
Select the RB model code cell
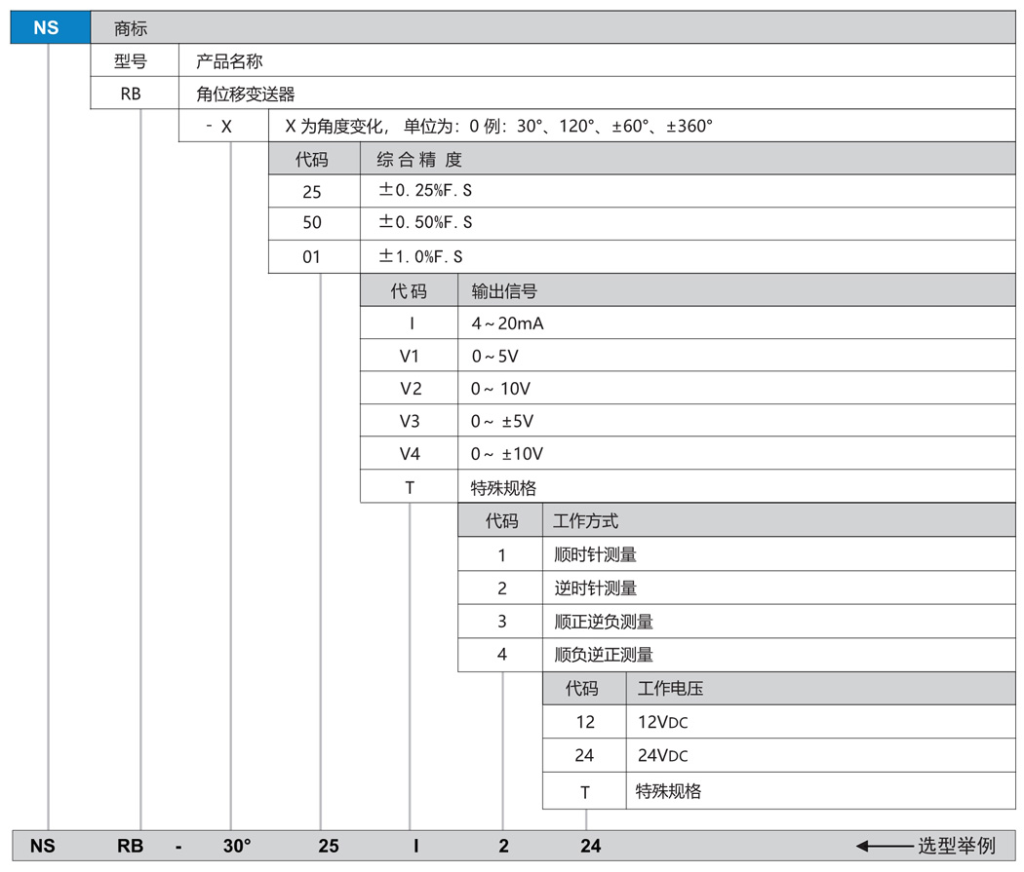coord(132,95)
